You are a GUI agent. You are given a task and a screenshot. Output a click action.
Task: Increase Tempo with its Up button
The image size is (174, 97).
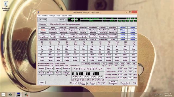pos(130,69)
